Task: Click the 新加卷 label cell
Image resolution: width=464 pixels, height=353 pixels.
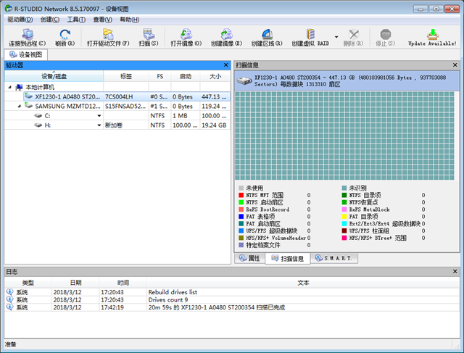Action: click(x=125, y=125)
